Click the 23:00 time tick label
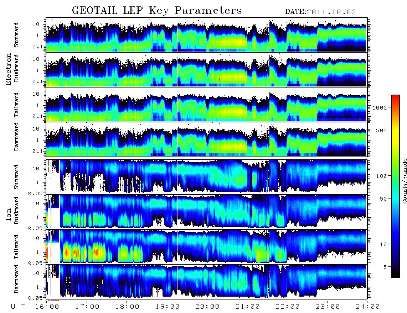 click(x=328, y=307)
